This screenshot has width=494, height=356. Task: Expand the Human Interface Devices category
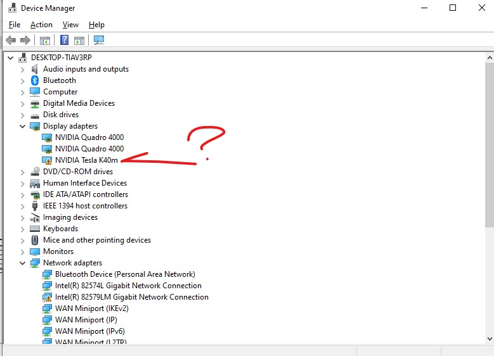coord(23,183)
